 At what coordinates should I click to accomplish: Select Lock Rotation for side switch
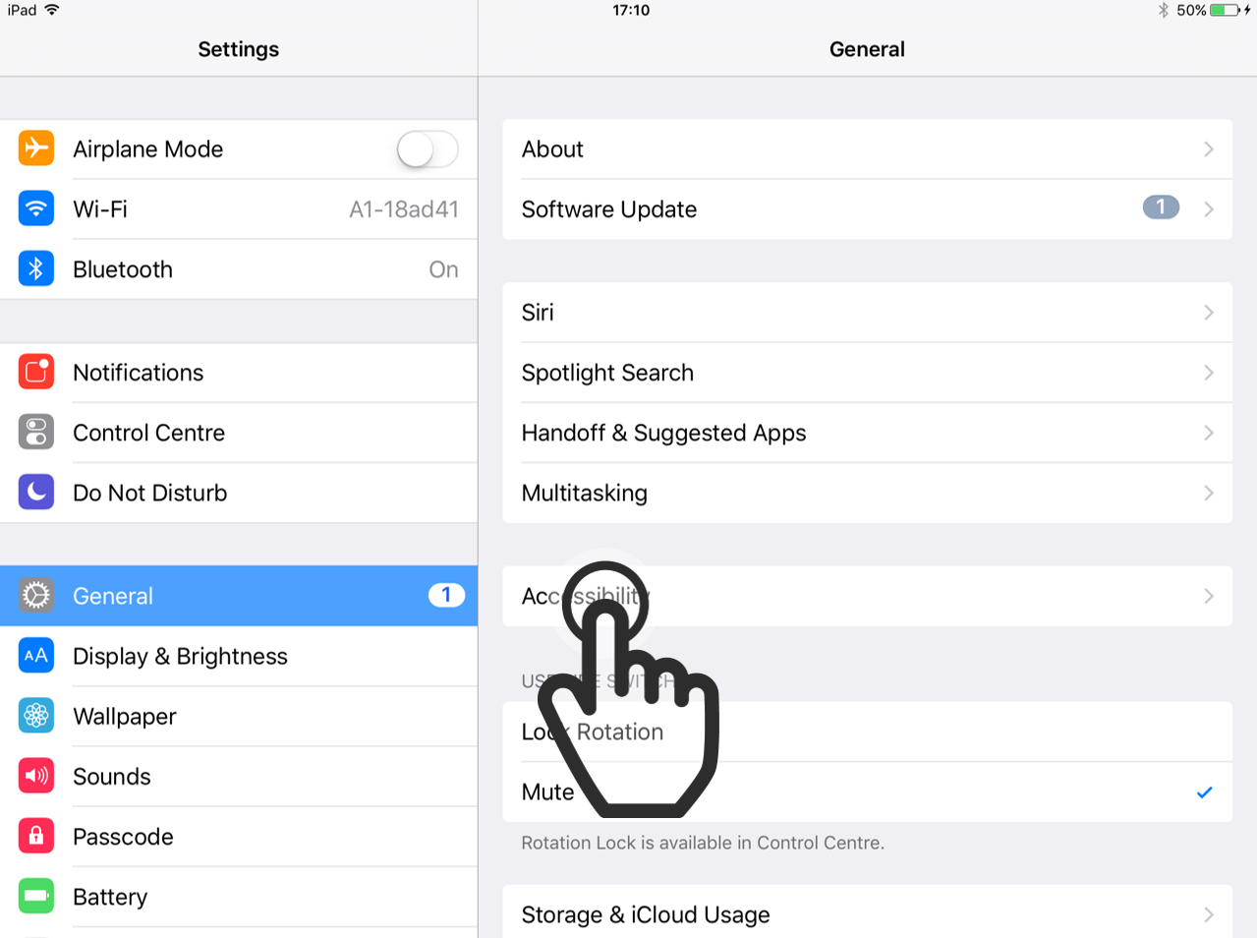867,732
